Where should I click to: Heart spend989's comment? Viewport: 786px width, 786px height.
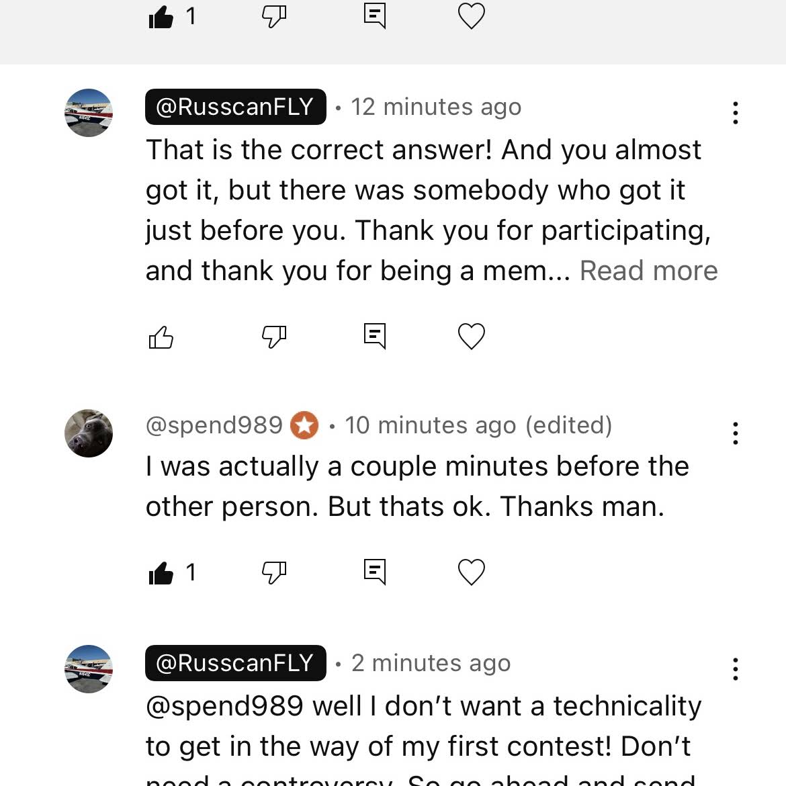pos(471,572)
